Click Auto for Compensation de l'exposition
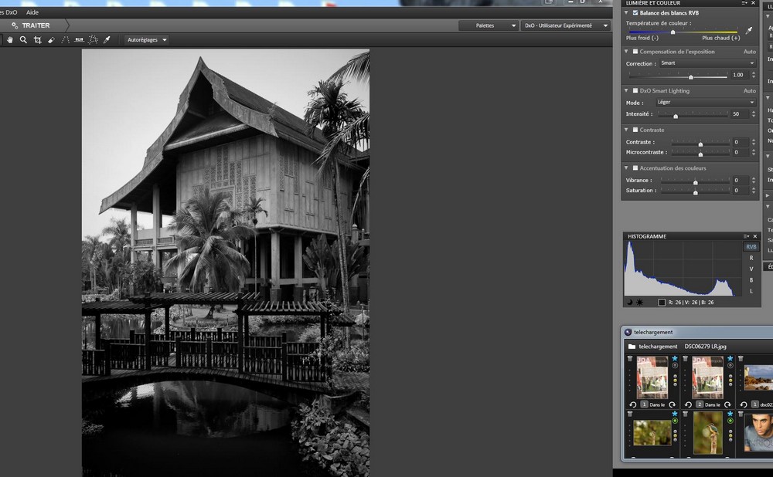 [749, 52]
